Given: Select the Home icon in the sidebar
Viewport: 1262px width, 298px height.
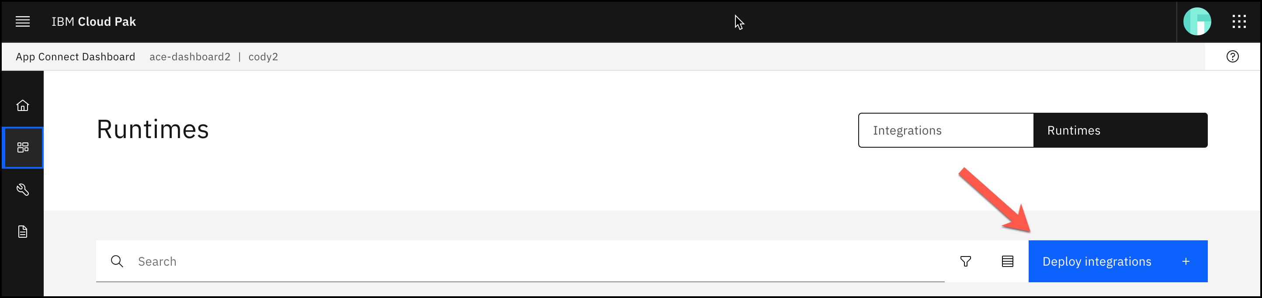Looking at the screenshot, I should 23,105.
